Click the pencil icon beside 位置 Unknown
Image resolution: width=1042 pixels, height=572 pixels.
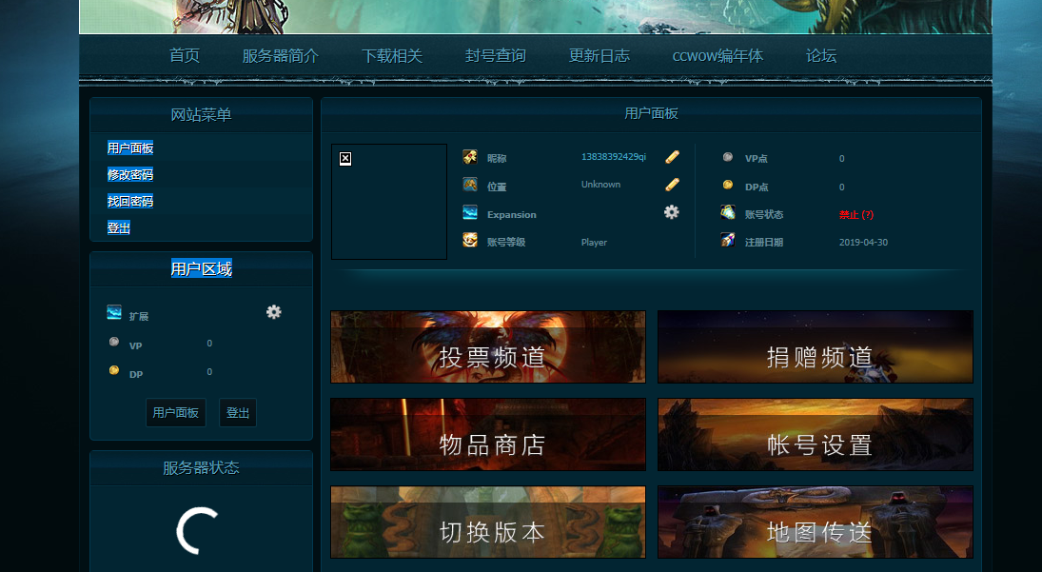pos(672,184)
